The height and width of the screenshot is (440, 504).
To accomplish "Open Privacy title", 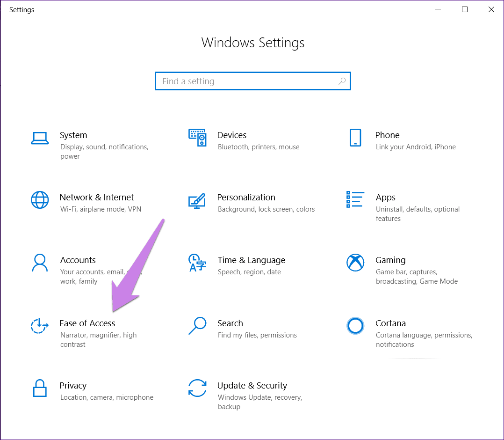I will click(x=73, y=386).
